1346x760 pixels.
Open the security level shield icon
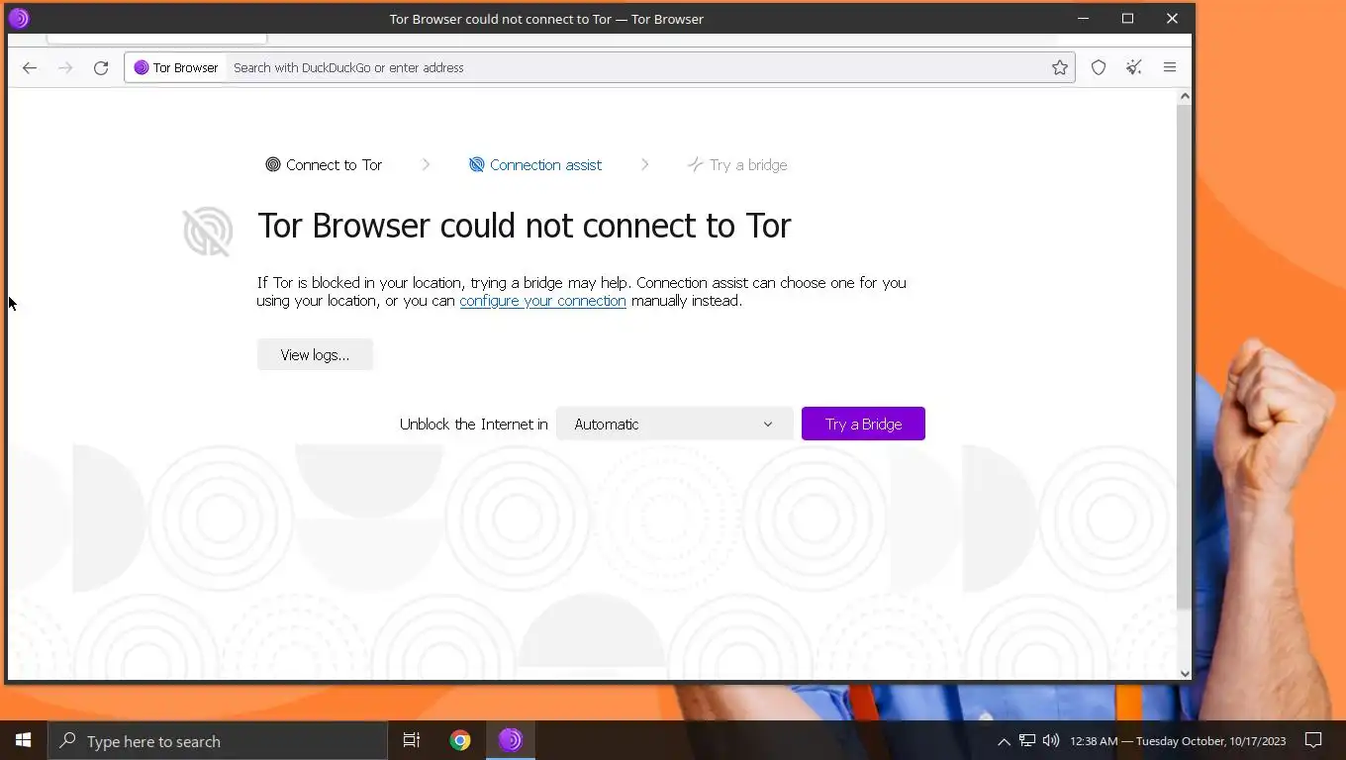pos(1099,67)
